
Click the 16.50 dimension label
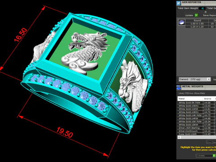click(x=21, y=35)
